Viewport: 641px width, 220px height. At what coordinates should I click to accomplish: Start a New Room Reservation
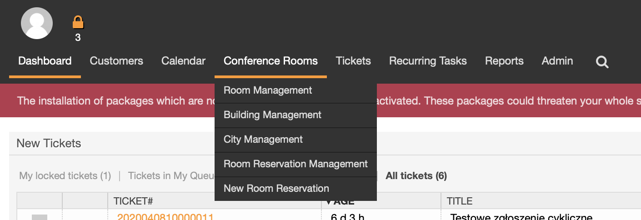[x=295, y=189]
